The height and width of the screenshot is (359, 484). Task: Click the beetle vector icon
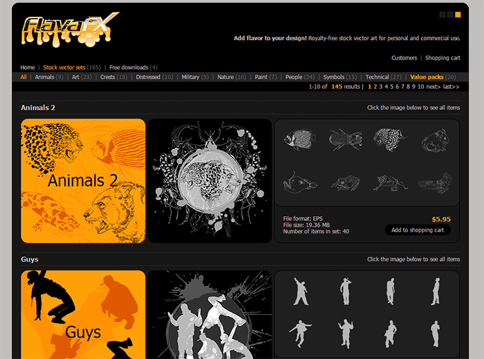click(345, 139)
